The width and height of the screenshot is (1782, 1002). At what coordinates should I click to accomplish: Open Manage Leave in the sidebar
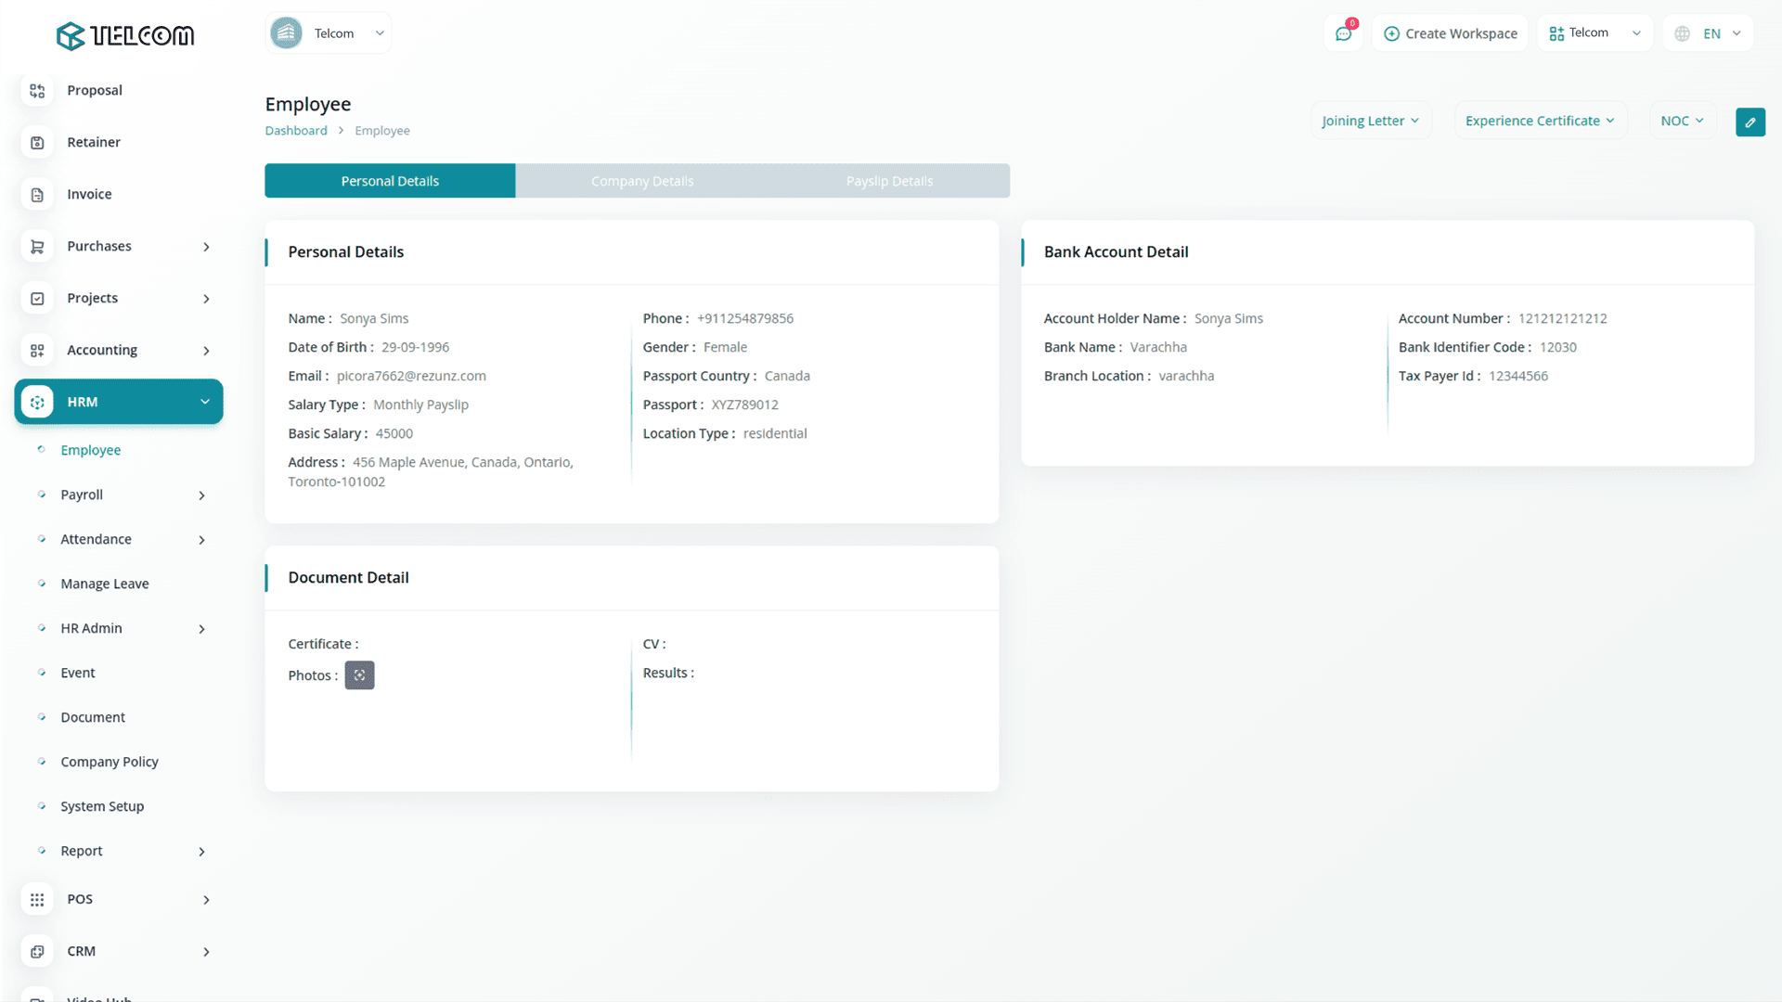coord(105,584)
